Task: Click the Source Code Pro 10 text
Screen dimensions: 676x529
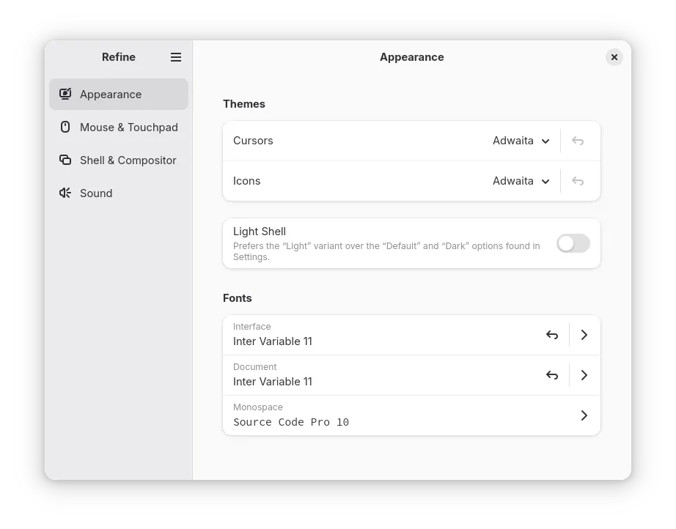Action: pyautogui.click(x=291, y=422)
